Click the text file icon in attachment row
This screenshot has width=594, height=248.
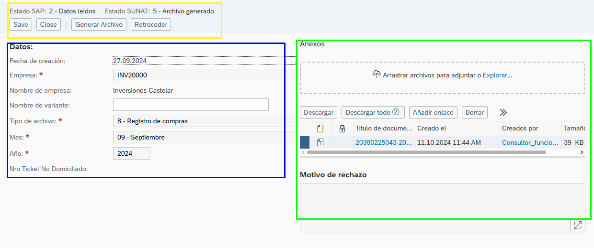click(320, 142)
